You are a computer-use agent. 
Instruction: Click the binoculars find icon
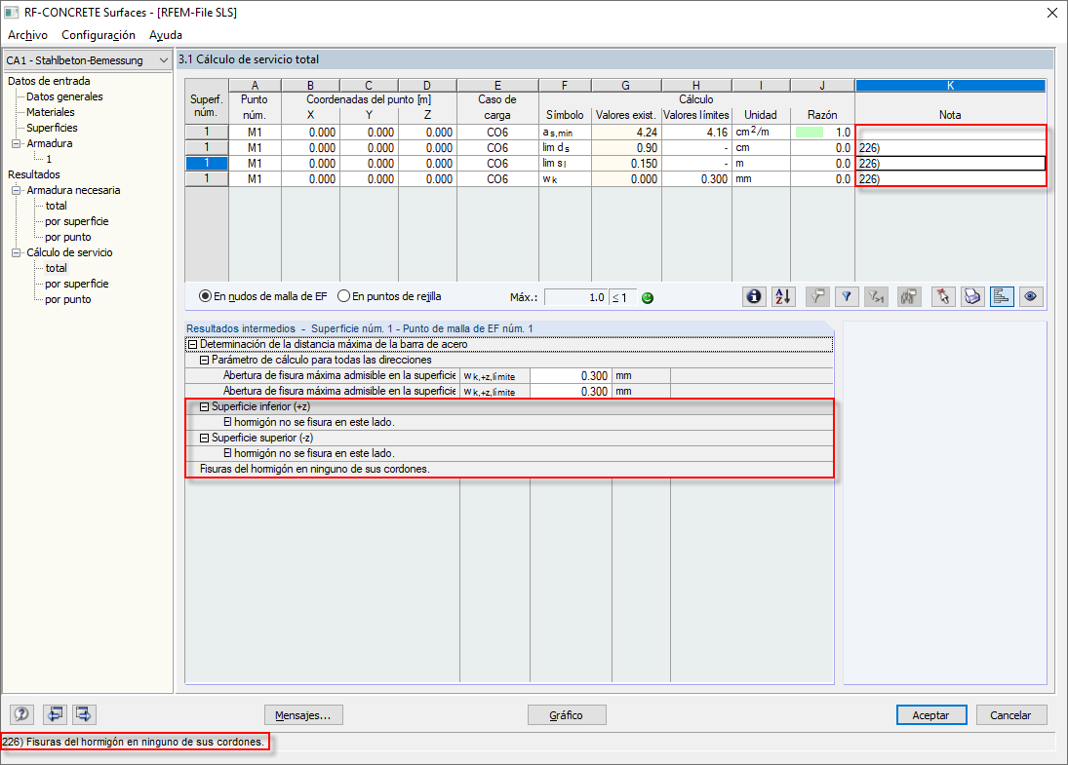pos(909,297)
